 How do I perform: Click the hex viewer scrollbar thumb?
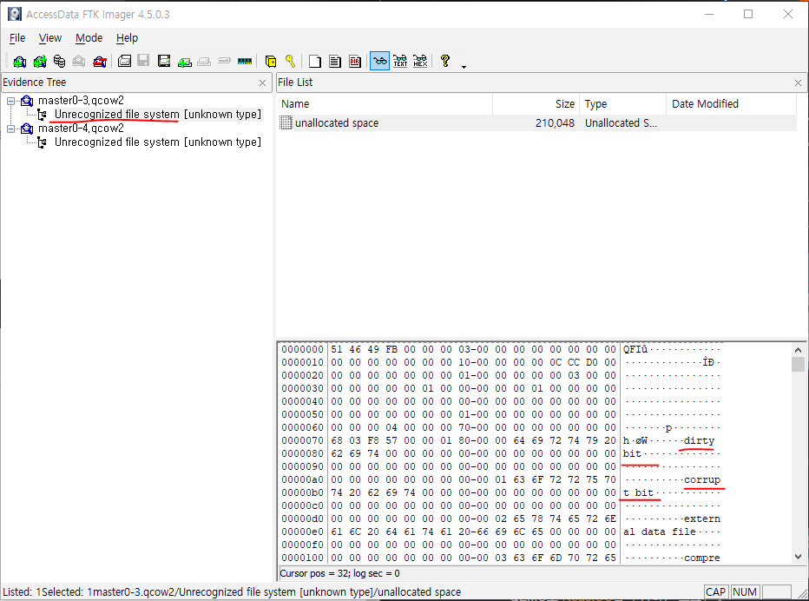tap(799, 364)
